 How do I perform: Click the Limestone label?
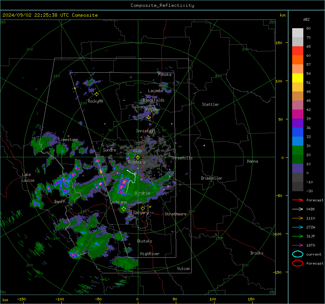[x=68, y=140]
